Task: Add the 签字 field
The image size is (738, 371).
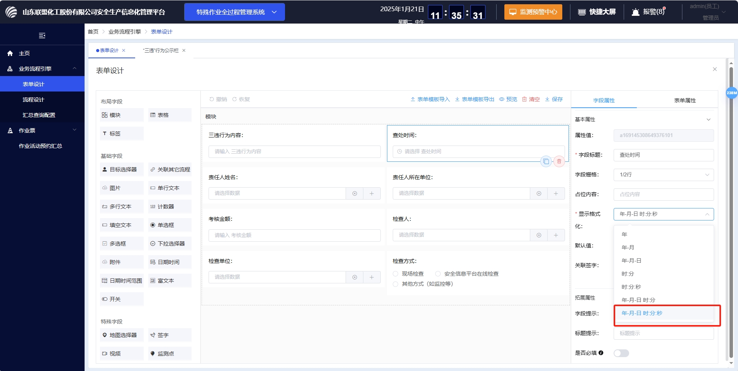Action: click(x=170, y=335)
